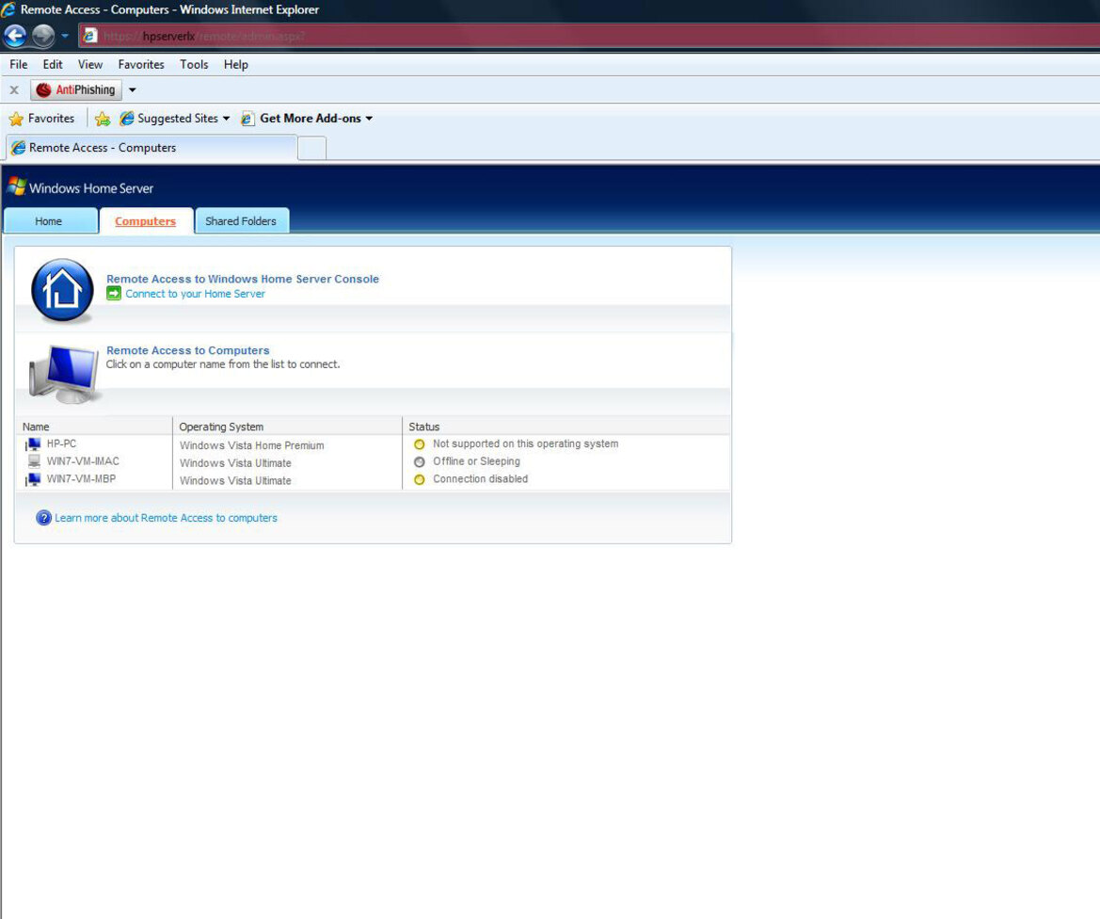Viewport: 1100px width, 919px height.
Task: Close the AntiPhishing toolbar with the X
Action: tap(14, 89)
